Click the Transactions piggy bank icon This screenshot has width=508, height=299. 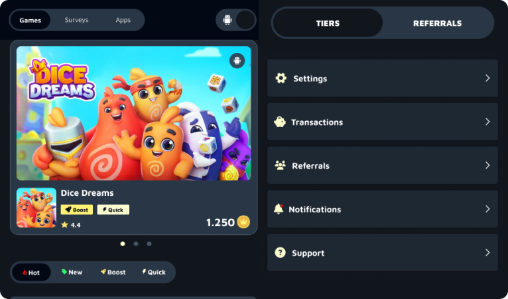coord(280,122)
